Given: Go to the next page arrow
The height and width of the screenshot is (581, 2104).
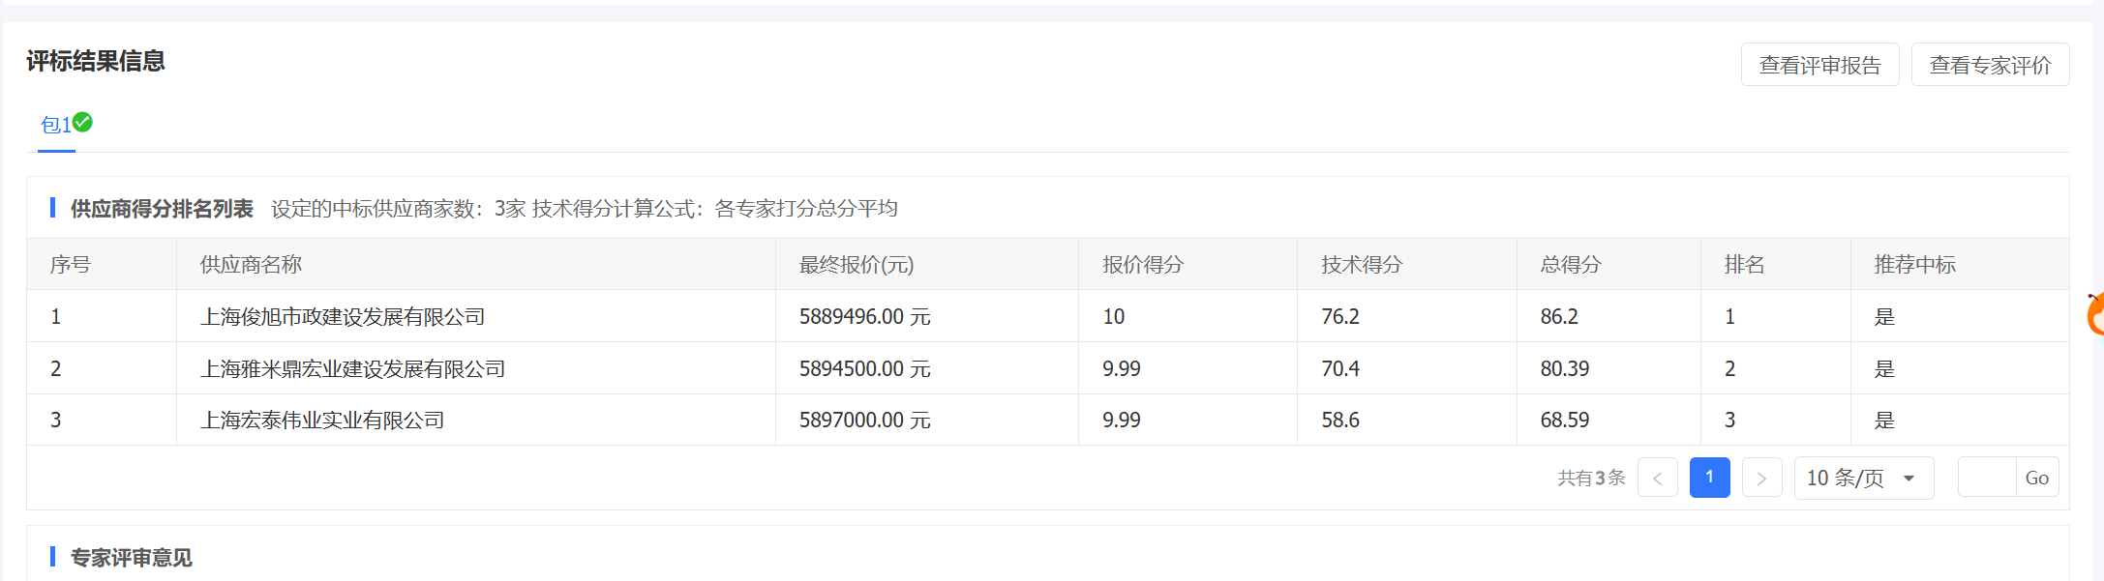Looking at the screenshot, I should (1761, 478).
